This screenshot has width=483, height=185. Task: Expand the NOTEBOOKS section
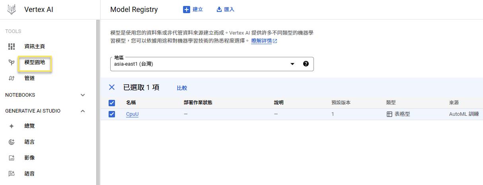pos(83,95)
